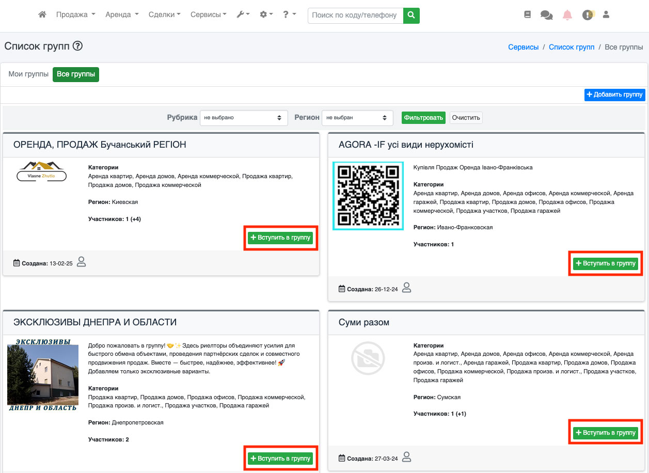Click the home icon in navbar
The height and width of the screenshot is (473, 649).
pyautogui.click(x=42, y=15)
